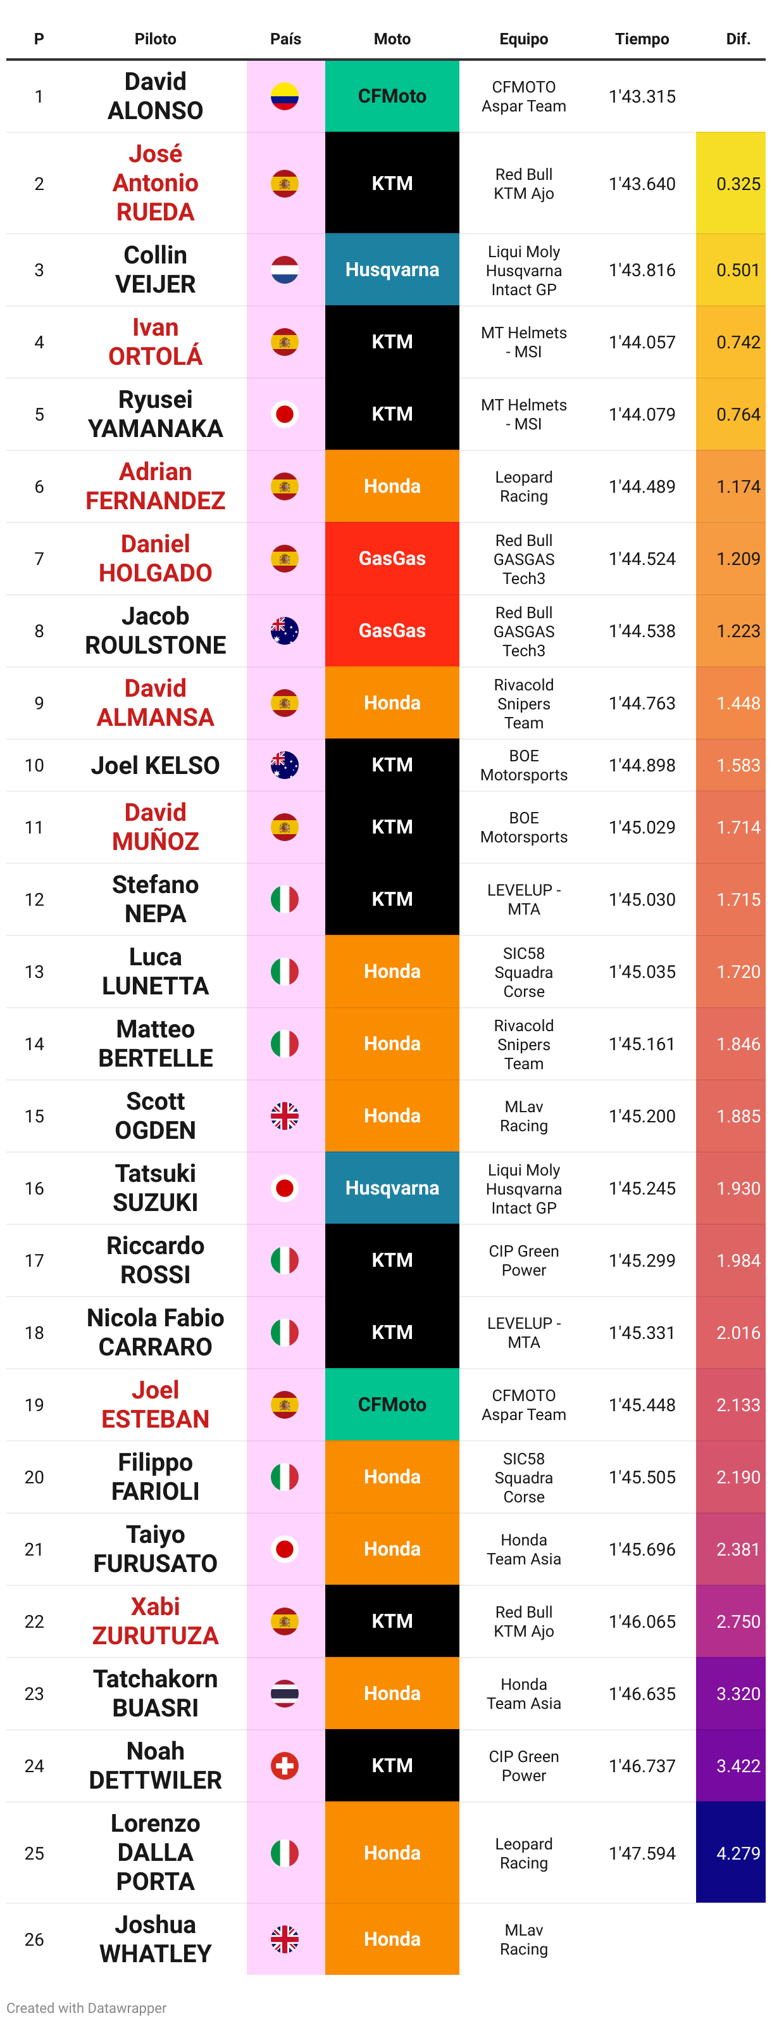
Task: Click the Tiempo column header
Action: coord(642,39)
